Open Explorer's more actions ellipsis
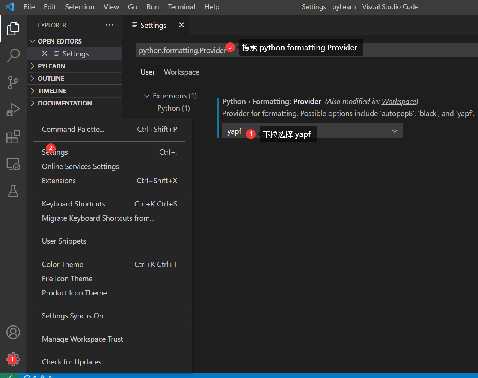Screen dimensions: 478x378 (x=109, y=25)
